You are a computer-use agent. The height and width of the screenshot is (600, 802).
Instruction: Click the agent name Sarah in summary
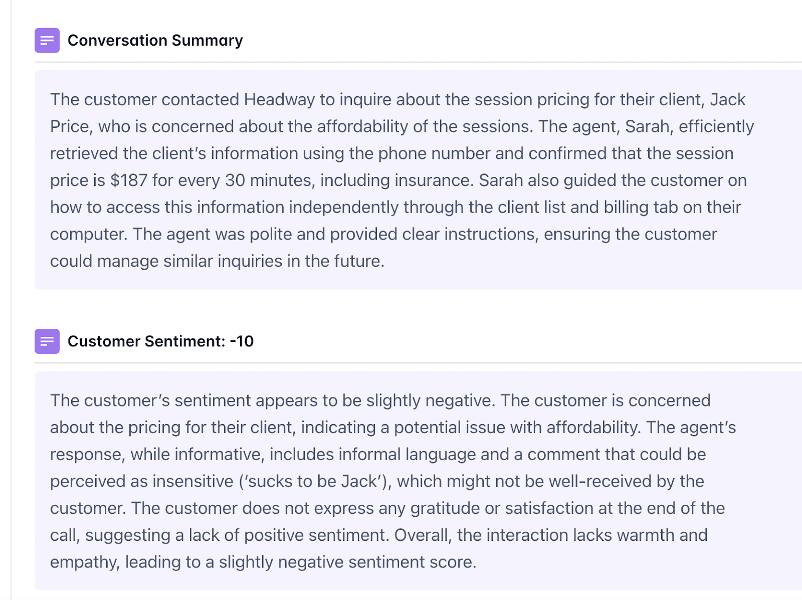coord(647,126)
